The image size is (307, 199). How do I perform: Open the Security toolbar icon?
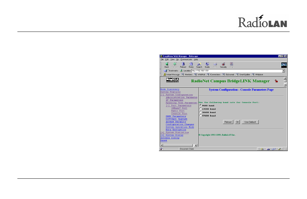[x=223, y=65]
